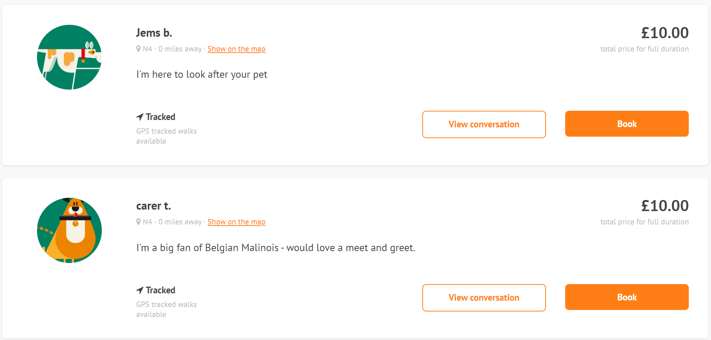Click the GPS arrow icon in Jems b.'s card

tap(140, 117)
